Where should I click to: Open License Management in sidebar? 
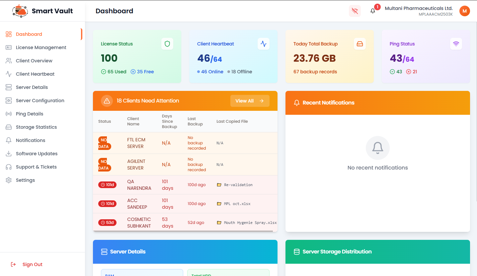pos(41,47)
